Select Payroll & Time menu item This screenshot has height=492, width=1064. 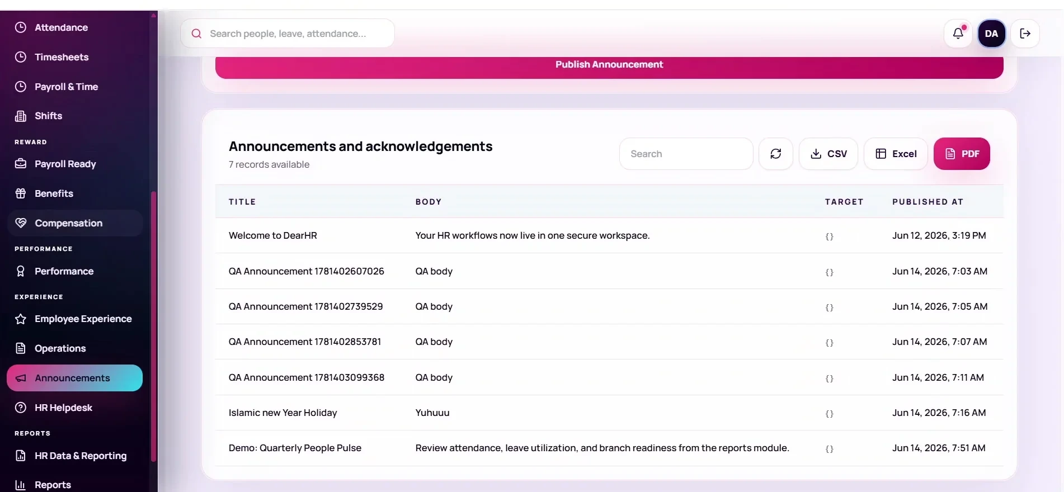[75, 87]
